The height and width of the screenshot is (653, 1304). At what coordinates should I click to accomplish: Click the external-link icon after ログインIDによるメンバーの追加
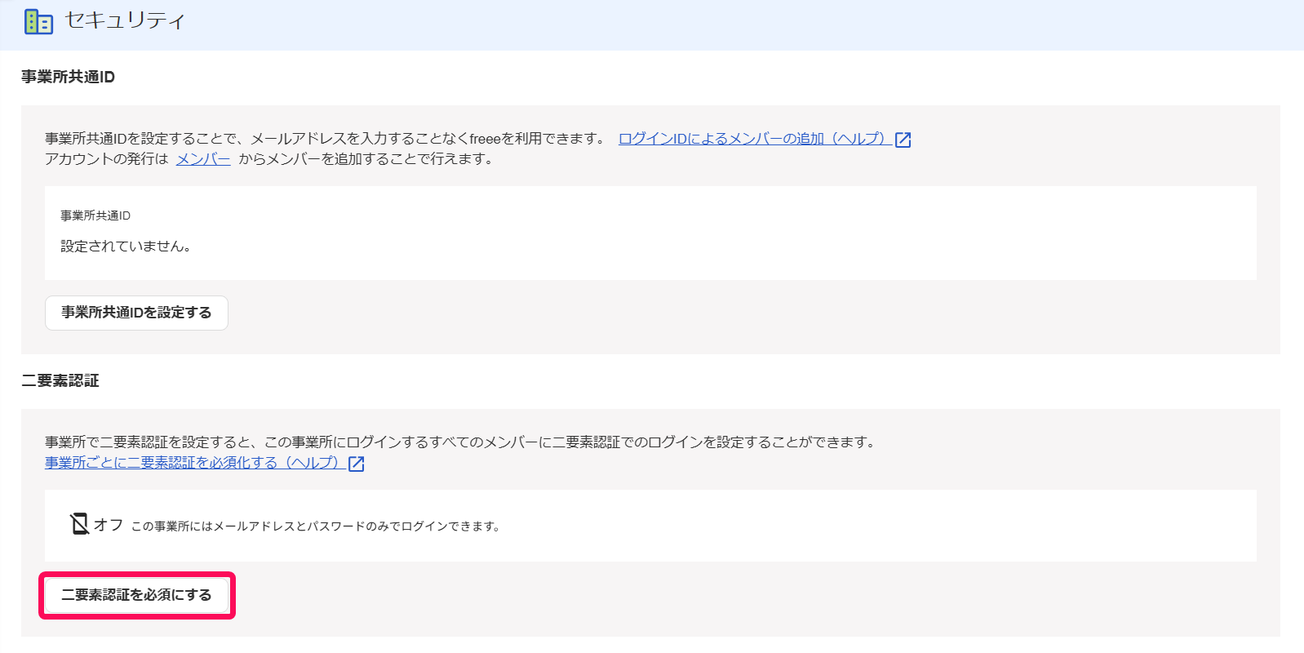[x=903, y=140]
